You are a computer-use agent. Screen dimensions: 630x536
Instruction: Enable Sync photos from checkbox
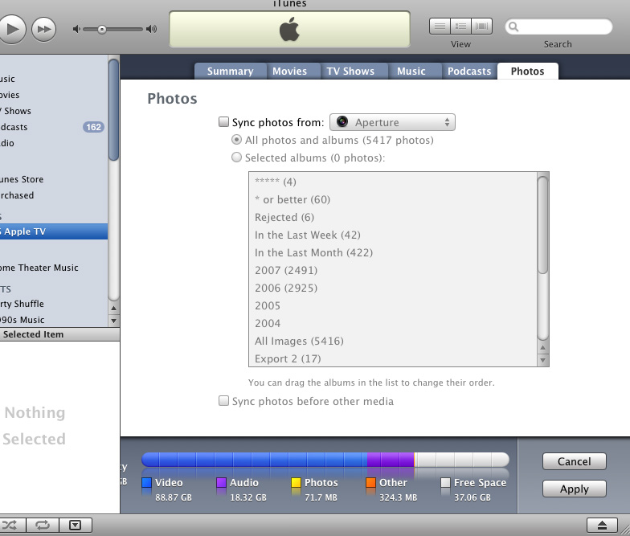223,122
